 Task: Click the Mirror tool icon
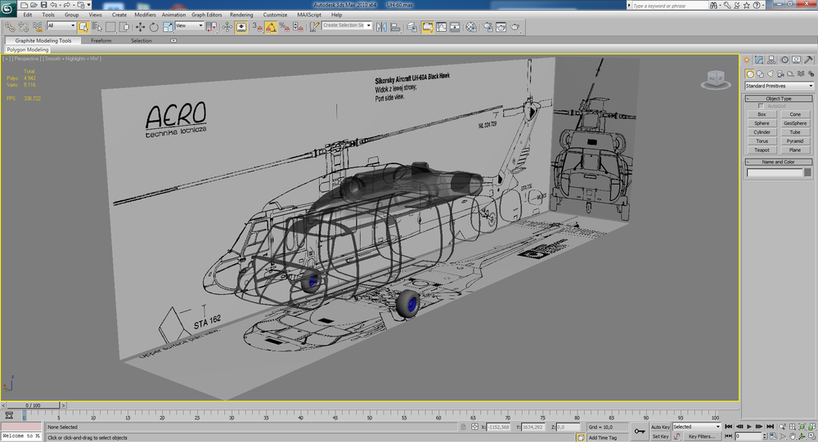381,27
